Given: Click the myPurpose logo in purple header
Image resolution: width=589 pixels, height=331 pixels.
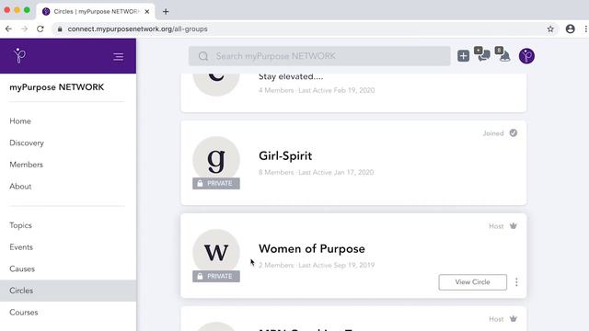Looking at the screenshot, I should pyautogui.click(x=19, y=55).
